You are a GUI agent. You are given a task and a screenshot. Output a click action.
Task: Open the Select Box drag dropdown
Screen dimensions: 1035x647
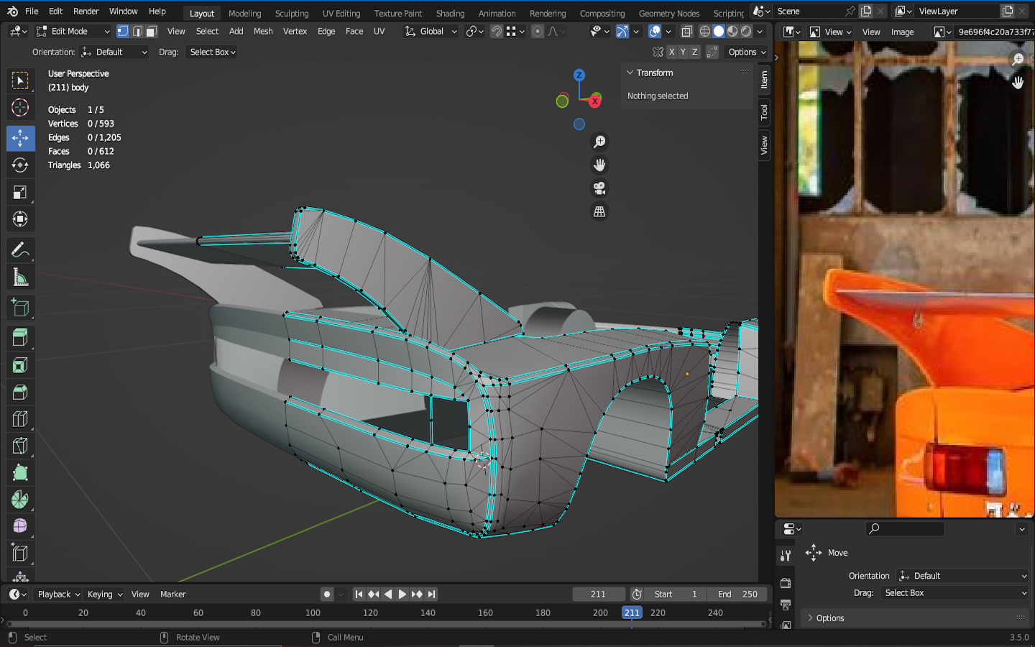coord(213,52)
